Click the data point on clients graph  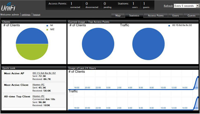click(198, 77)
